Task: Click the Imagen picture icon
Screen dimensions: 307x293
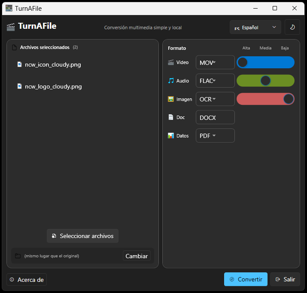Action: click(171, 99)
